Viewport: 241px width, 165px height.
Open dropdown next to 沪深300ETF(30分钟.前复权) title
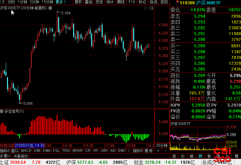(x=50, y=8)
